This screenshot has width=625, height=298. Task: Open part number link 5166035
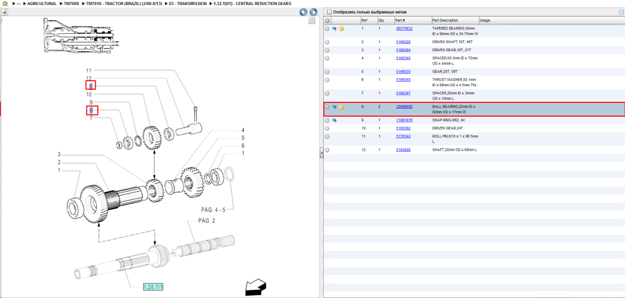point(403,72)
